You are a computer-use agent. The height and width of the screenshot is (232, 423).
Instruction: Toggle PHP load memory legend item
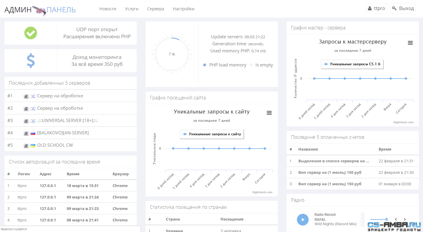coord(225,65)
